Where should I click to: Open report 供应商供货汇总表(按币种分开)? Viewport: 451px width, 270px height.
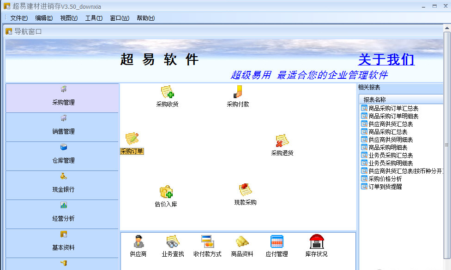[x=402, y=171]
